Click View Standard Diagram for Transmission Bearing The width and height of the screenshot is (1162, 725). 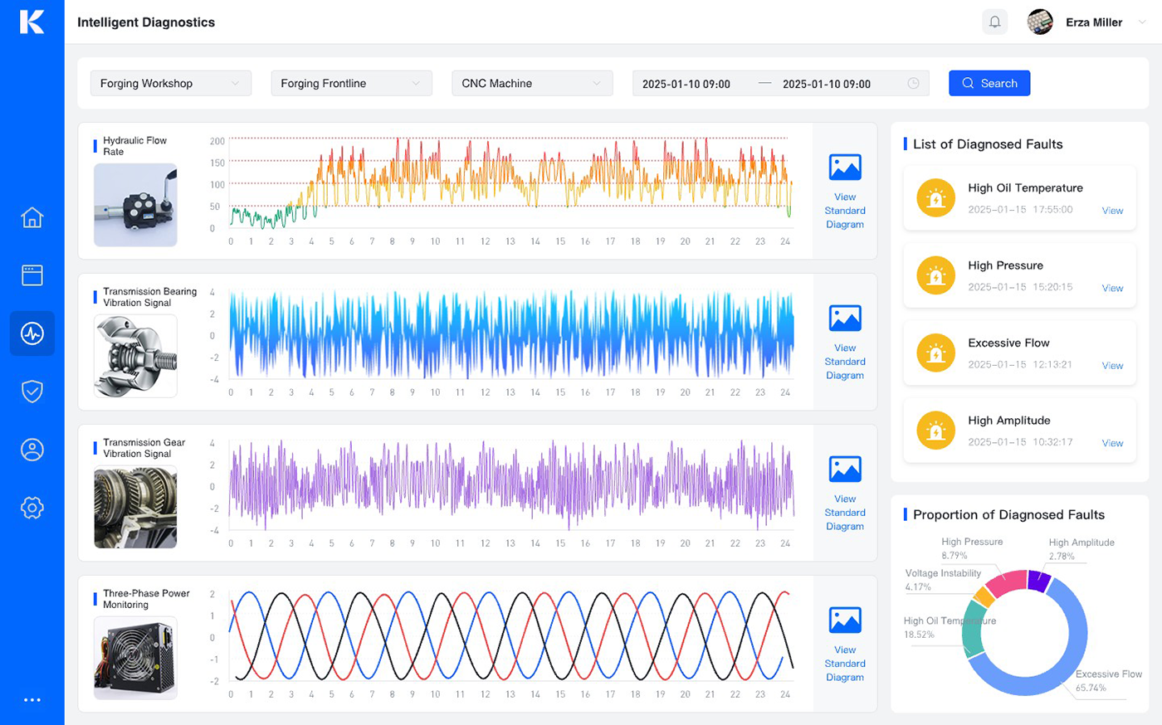pos(845,362)
